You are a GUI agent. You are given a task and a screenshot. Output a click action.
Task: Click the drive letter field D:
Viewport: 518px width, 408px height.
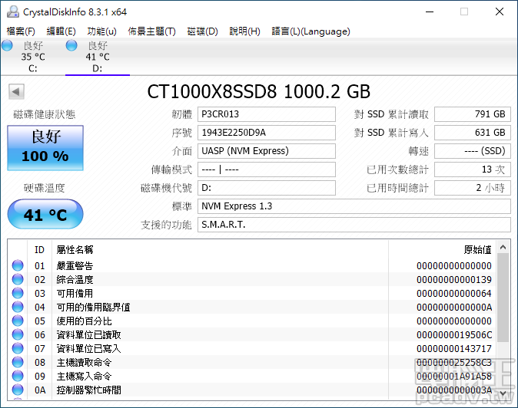[x=266, y=188]
